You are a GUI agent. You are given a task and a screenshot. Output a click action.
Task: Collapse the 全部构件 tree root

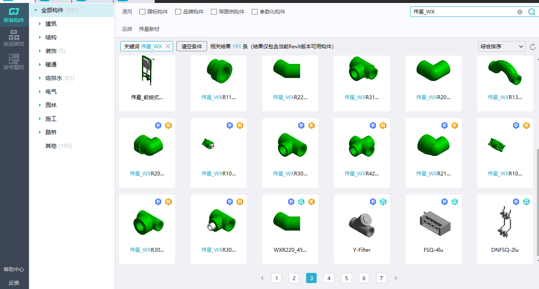[x=36, y=10]
